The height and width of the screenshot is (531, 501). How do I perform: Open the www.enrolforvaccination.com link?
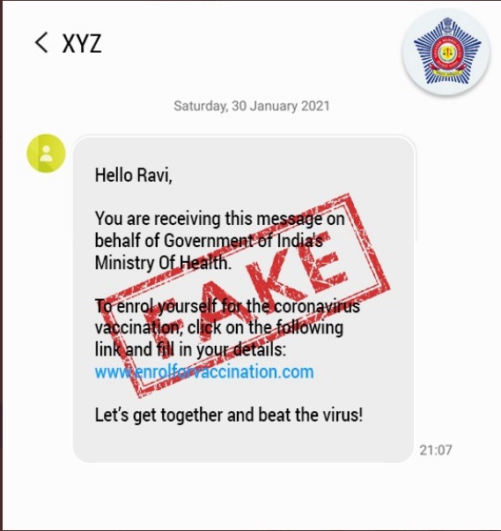[x=204, y=372]
